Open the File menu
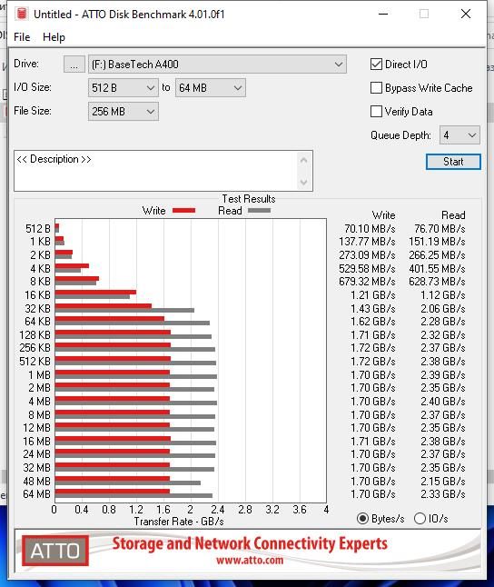The height and width of the screenshot is (587, 494). coord(22,37)
